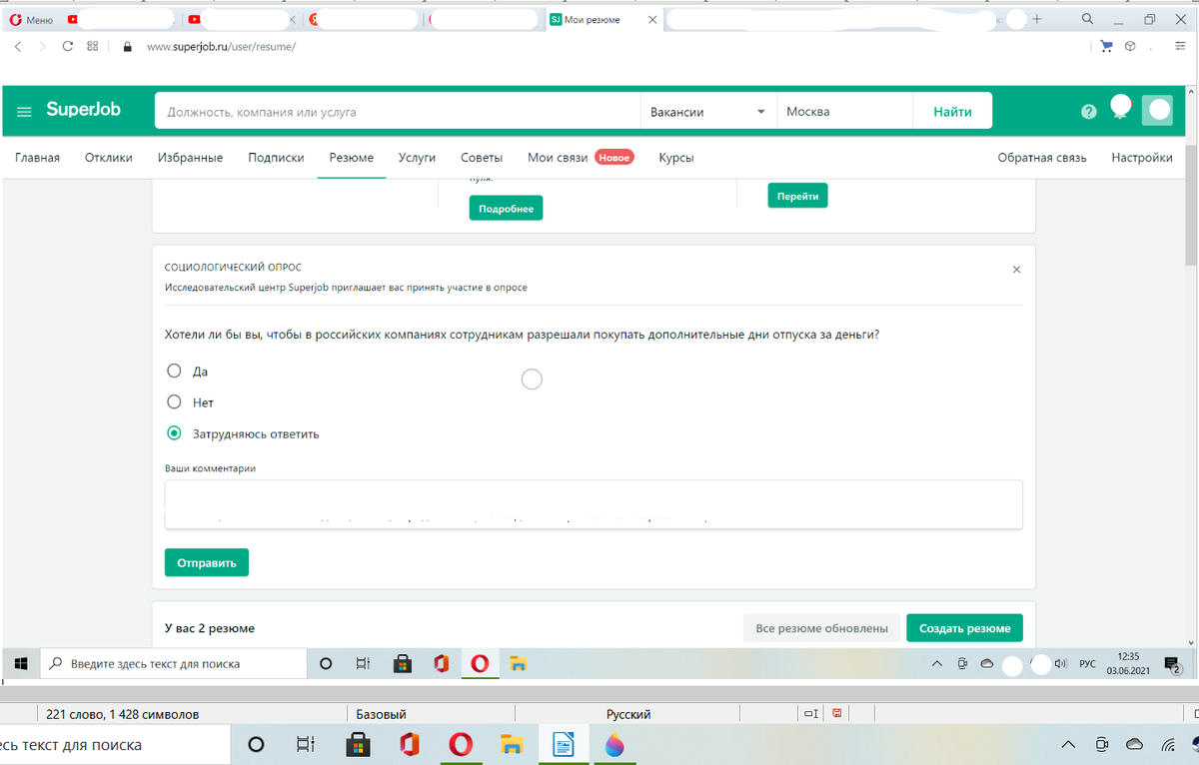Click the SuperJob logo
The width and height of the screenshot is (1199, 765).
pos(83,110)
